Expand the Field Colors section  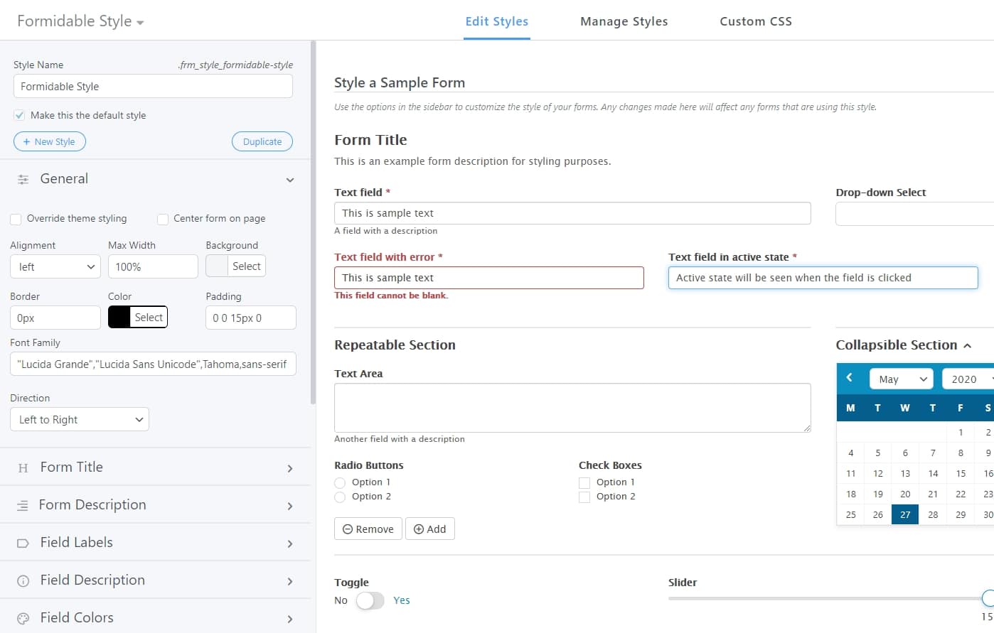click(290, 620)
